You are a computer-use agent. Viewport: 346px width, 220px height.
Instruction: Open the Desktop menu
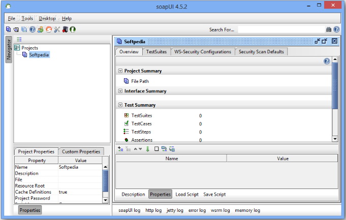coord(47,18)
